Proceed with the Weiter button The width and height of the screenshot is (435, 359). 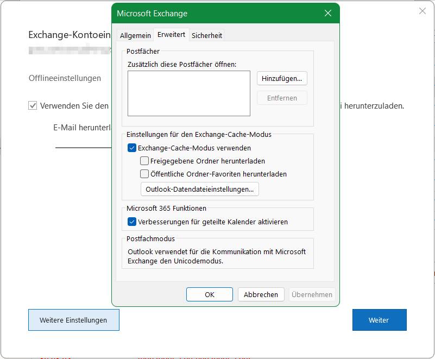[380, 320]
